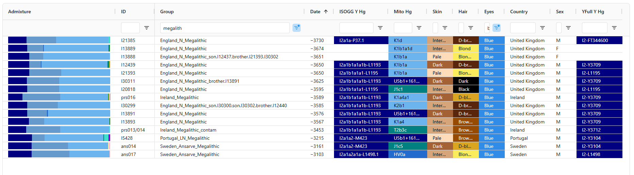This screenshot has height=175, width=634.
Task: Open the YFull Y Hg filter icon
Action: pos(614,28)
